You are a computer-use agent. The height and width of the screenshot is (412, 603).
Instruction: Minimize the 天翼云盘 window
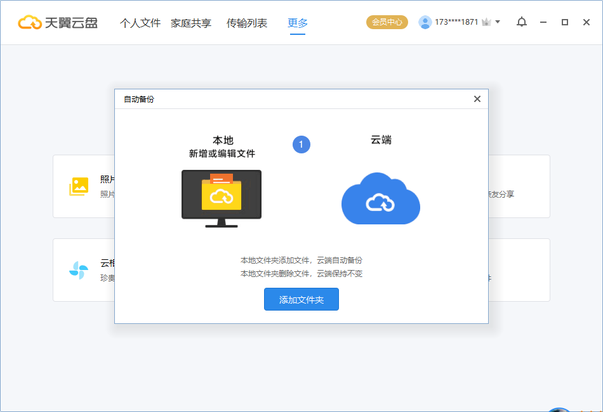[543, 22]
